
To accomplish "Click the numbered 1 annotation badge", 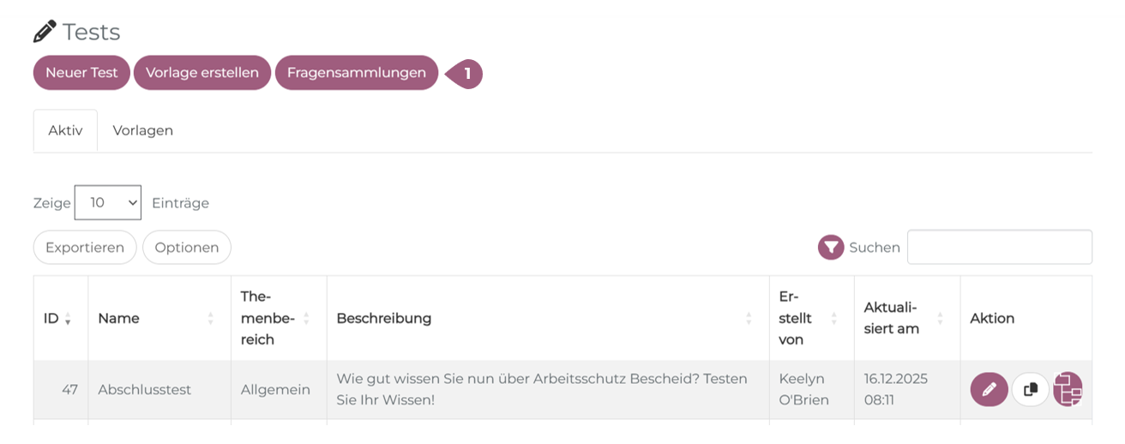I will pyautogui.click(x=466, y=74).
